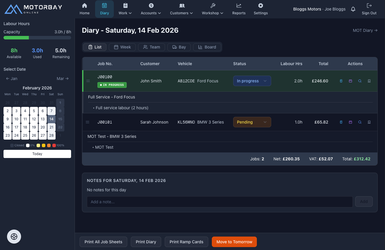Open the Customers dropdown menu

[181, 9]
